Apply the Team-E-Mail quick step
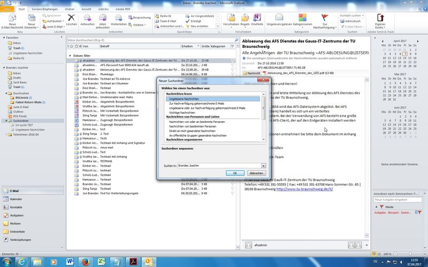Screen dimensions: 428x267 pos(166,21)
